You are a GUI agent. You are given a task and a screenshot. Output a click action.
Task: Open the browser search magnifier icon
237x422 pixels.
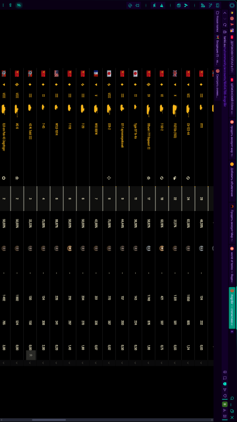[x=232, y=398]
